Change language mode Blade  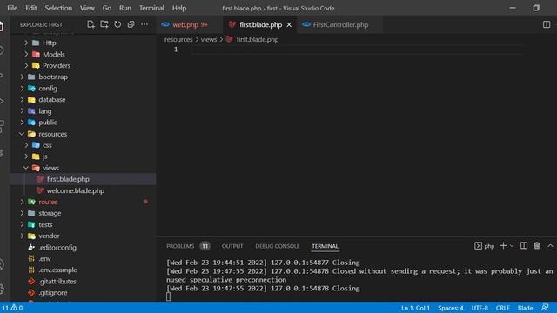[525, 308]
